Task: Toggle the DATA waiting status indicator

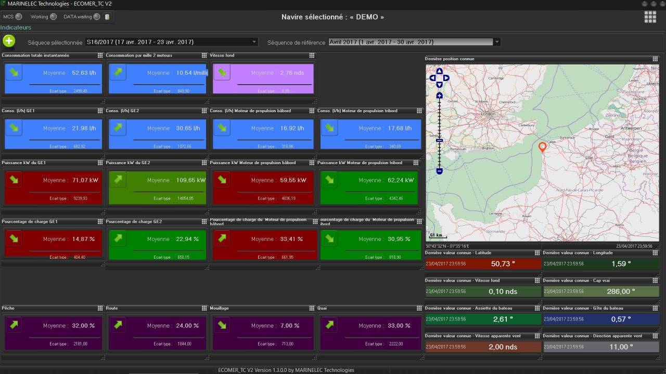Action: 96,17
